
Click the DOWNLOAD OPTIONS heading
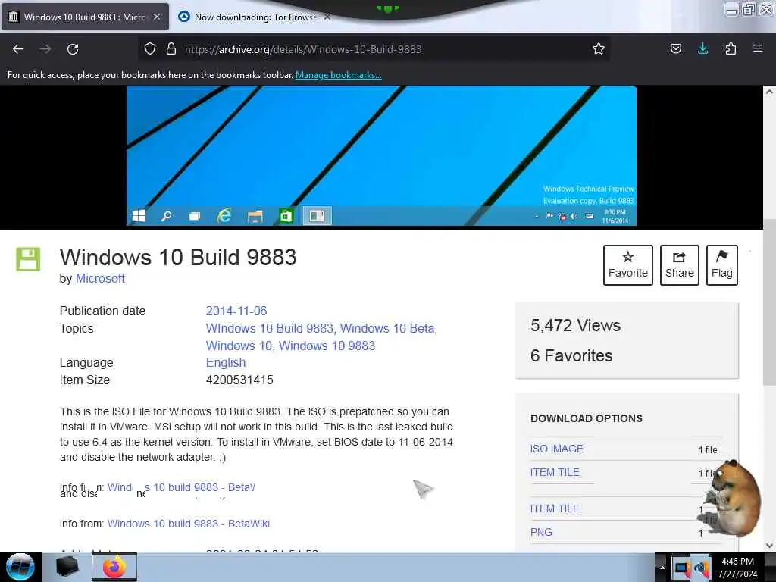(587, 418)
